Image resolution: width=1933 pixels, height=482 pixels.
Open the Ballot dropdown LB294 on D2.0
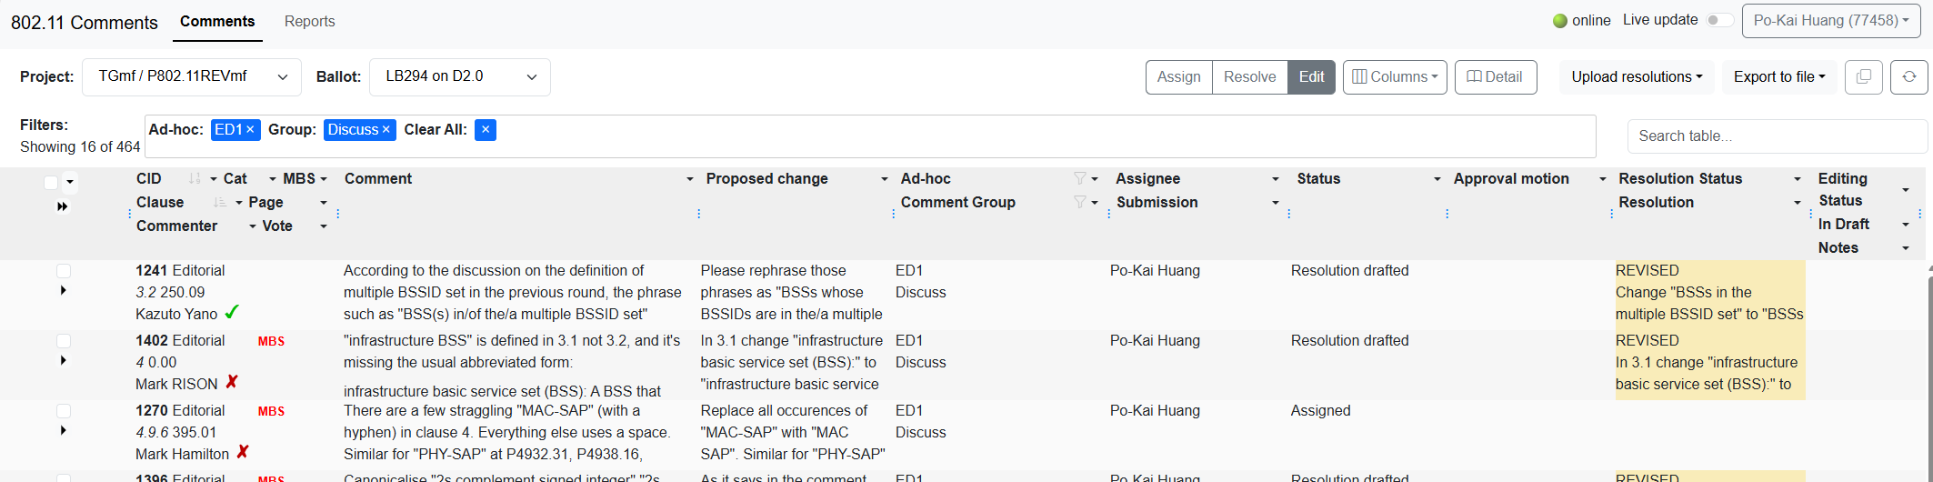point(459,77)
